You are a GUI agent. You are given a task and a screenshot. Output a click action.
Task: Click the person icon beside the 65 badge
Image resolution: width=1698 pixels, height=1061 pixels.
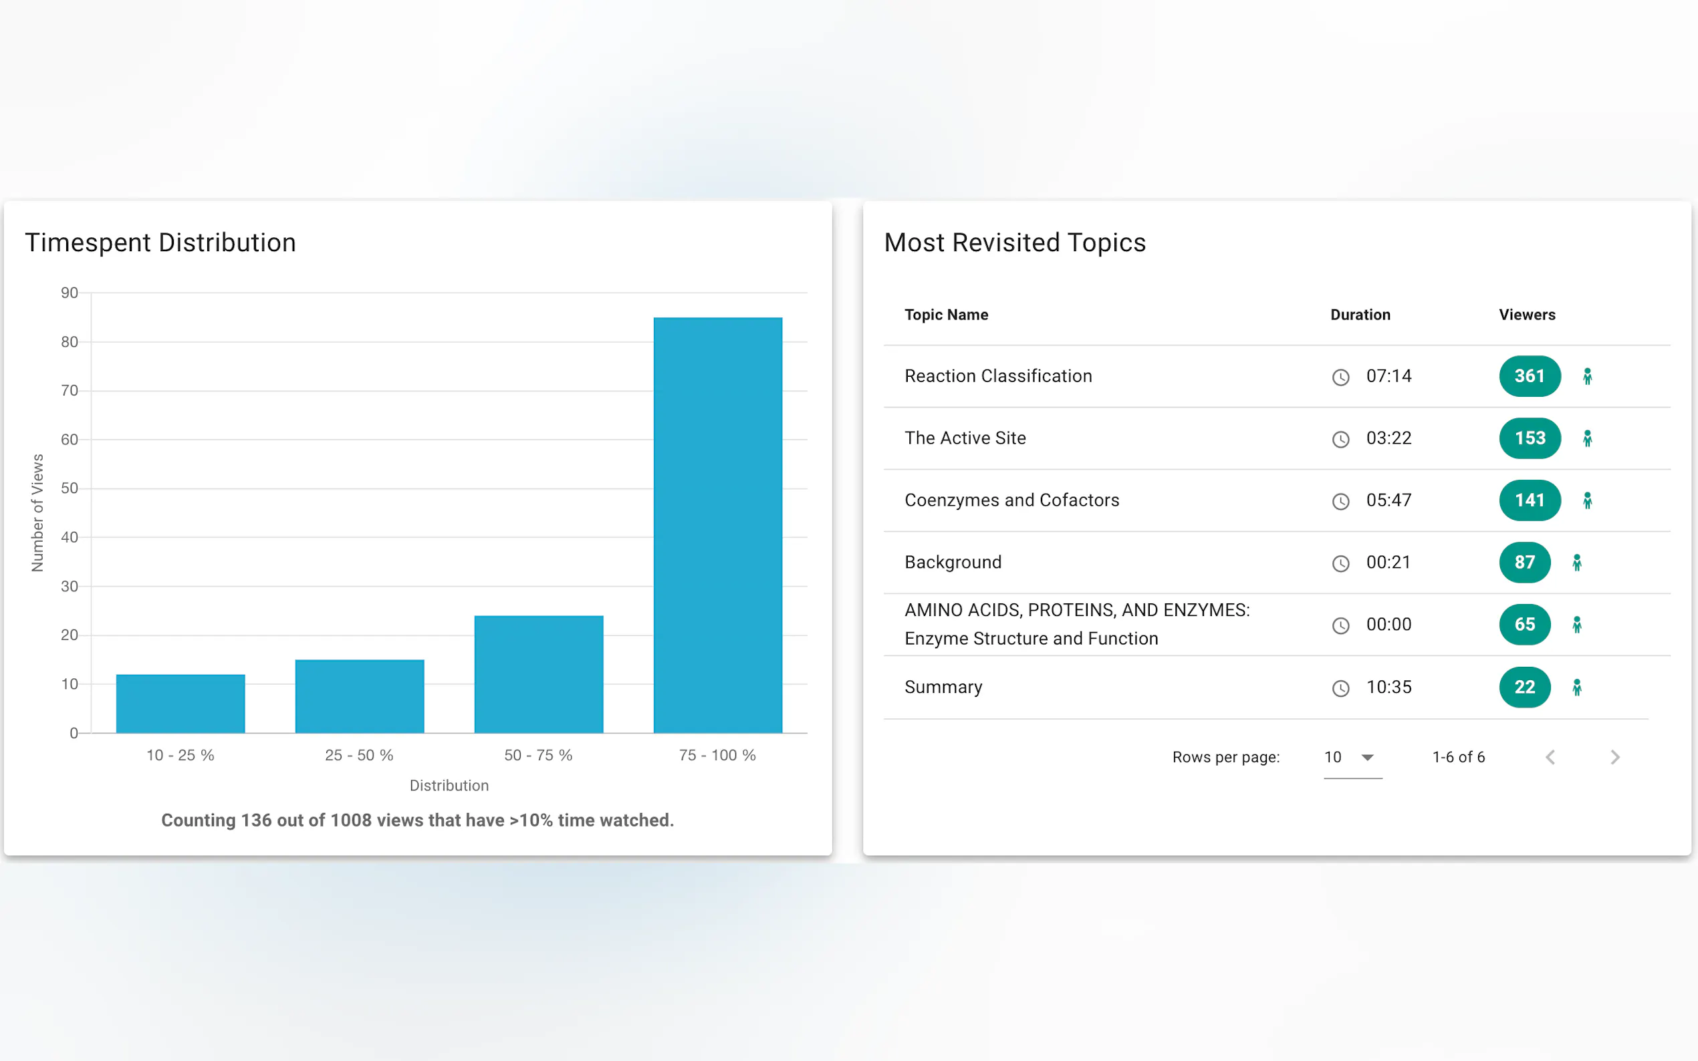click(1576, 625)
